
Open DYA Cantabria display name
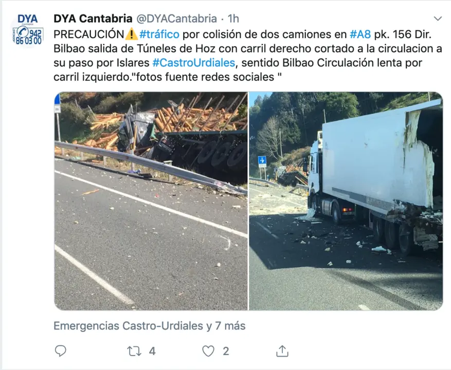click(93, 18)
